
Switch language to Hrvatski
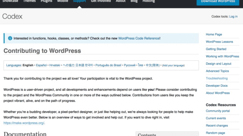[54, 65]
